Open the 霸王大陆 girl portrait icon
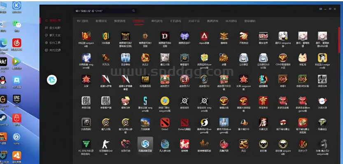Image resolution: width=343 pixels, height=164 pixels. click(x=165, y=58)
